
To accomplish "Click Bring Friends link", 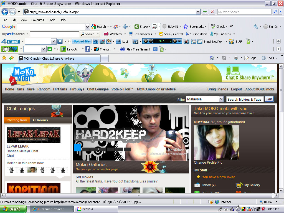I will [x=218, y=89].
